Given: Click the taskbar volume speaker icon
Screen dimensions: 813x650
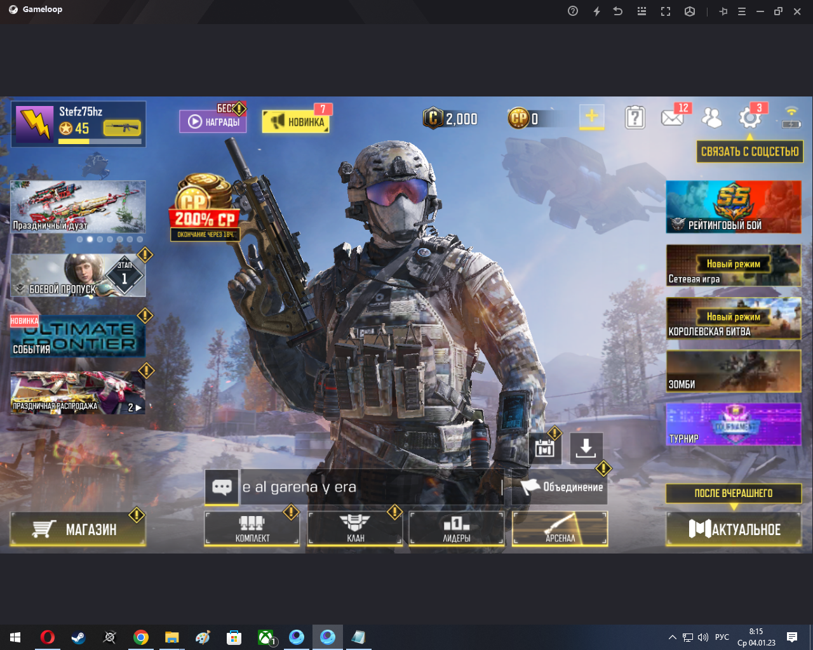Looking at the screenshot, I should (702, 637).
